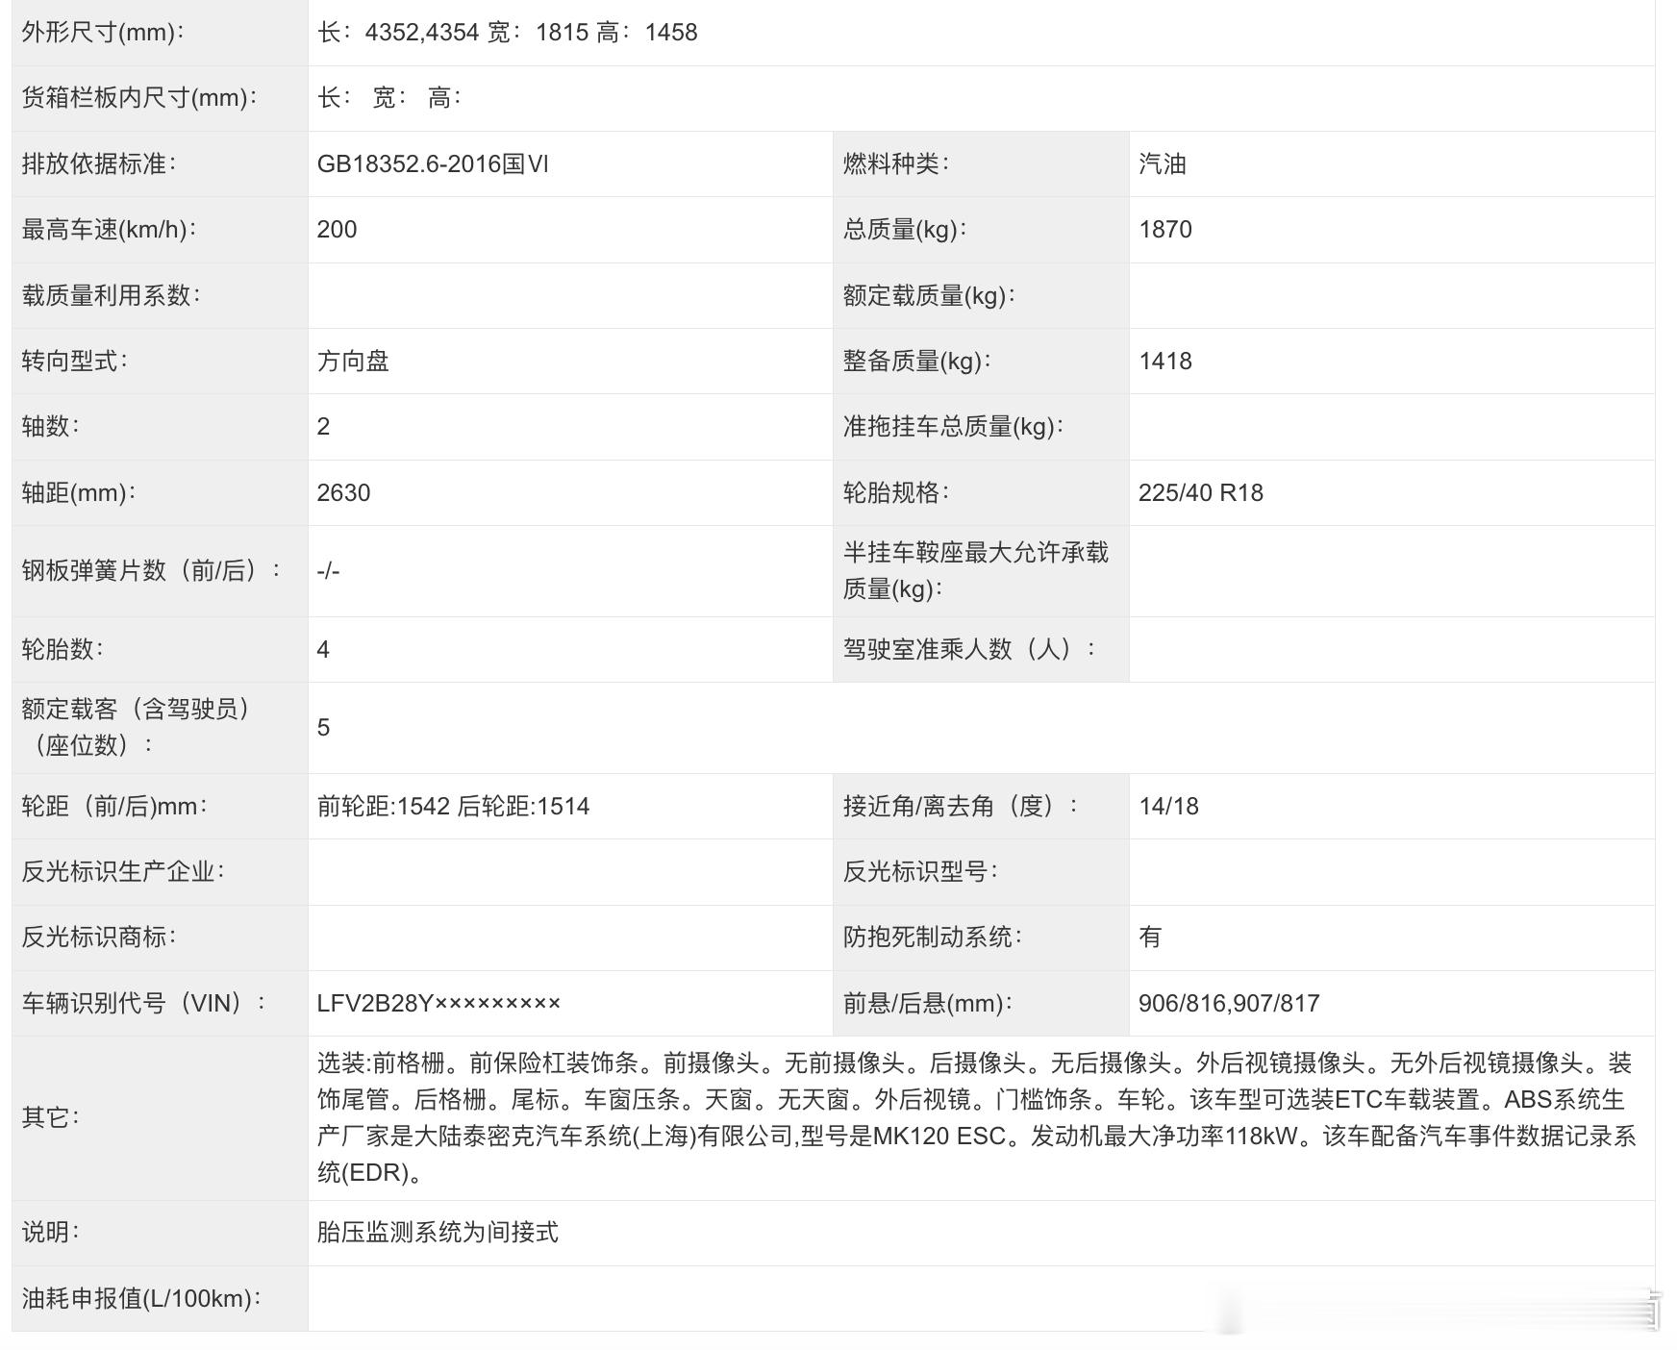Select dimensions value 长:4352,4354 宽:1815 高:1458

[x=507, y=33]
